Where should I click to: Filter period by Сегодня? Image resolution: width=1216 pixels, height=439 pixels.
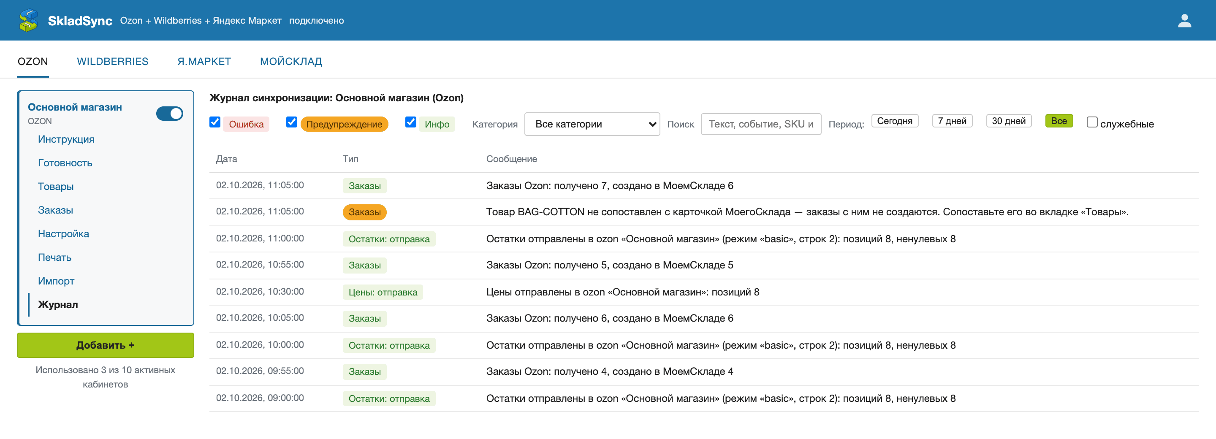(x=895, y=121)
